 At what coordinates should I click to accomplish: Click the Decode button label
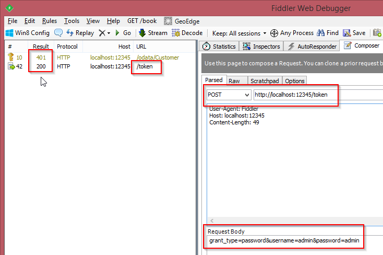point(192,33)
